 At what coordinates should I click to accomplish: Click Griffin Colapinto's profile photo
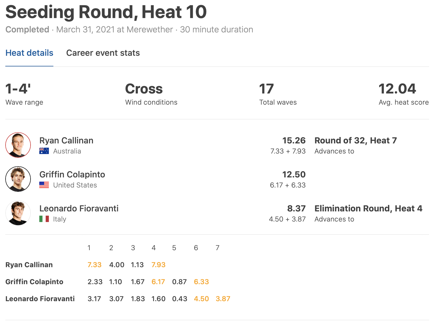(18, 179)
